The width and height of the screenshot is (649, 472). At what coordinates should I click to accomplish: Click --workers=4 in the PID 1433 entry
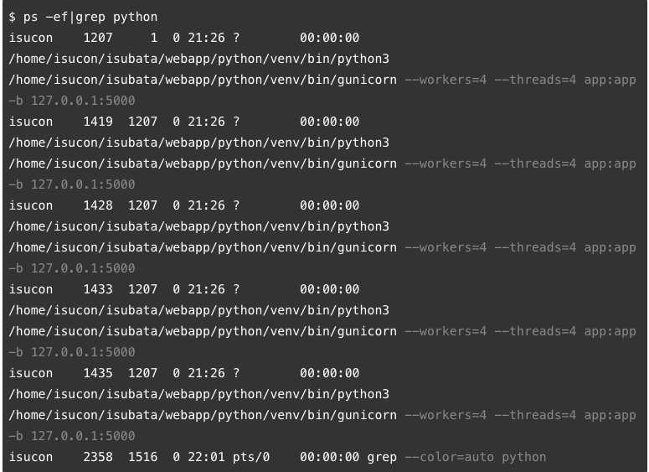click(445, 331)
